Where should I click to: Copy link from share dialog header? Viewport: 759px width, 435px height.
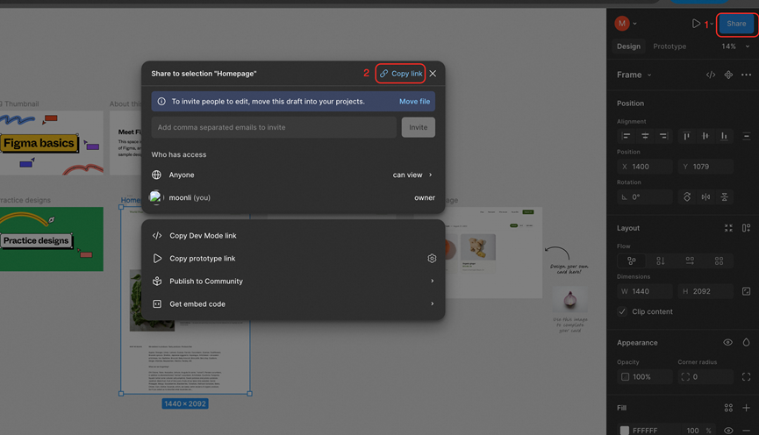401,74
